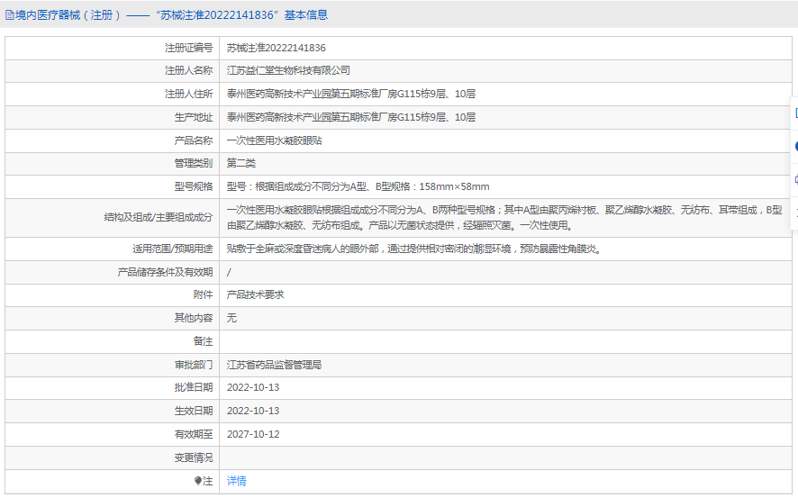Select the structure description paragraph about A、B两种型号

[x=504, y=218]
